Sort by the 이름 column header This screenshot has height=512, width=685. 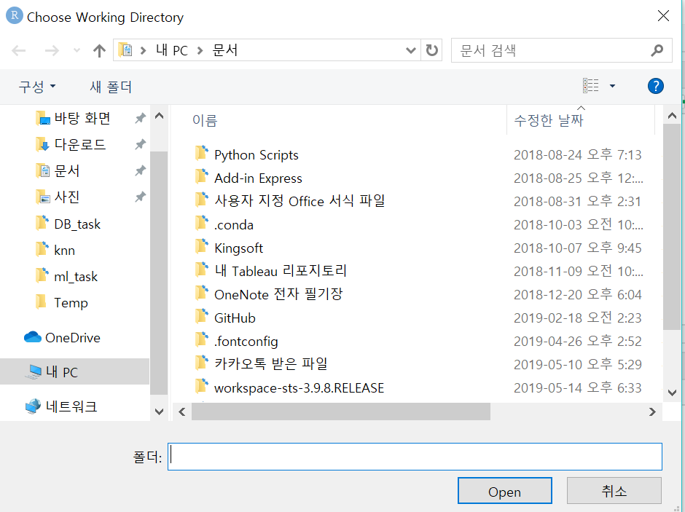pos(205,120)
